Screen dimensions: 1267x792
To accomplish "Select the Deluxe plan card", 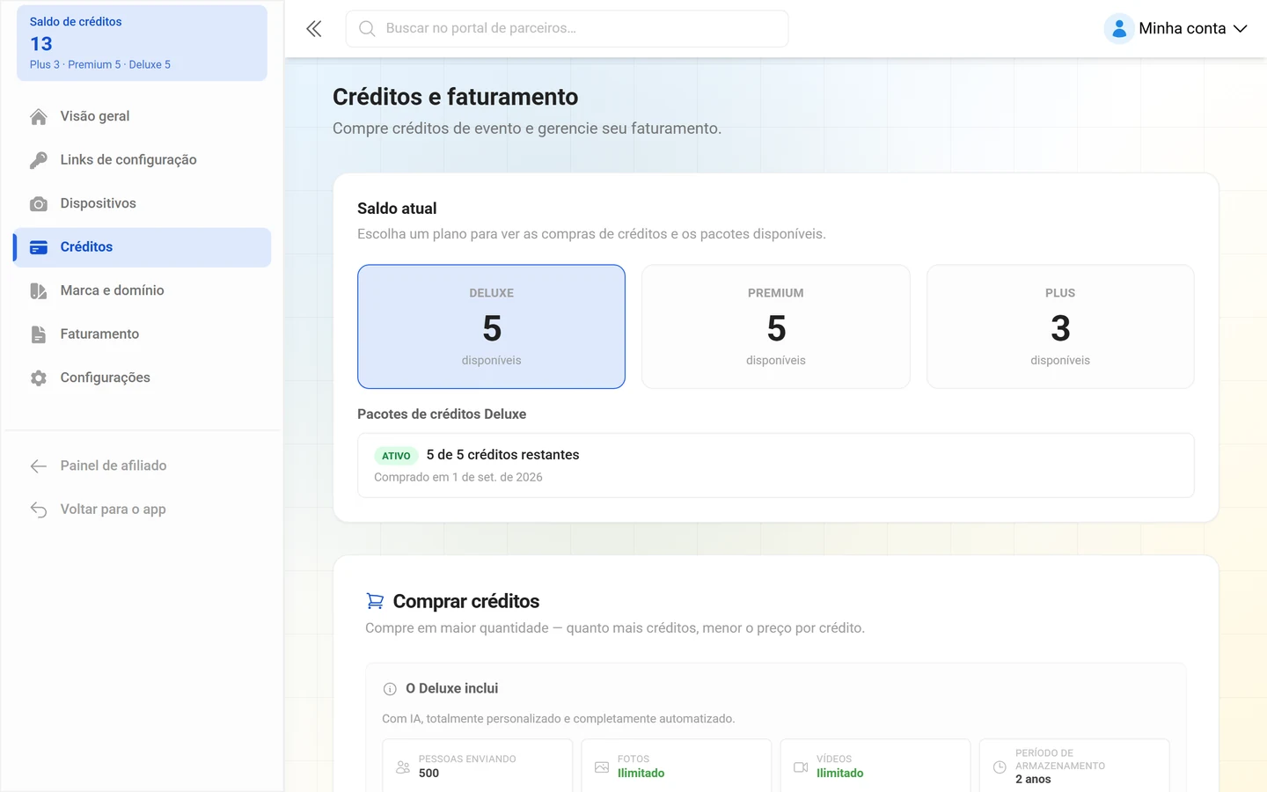I will pos(492,326).
